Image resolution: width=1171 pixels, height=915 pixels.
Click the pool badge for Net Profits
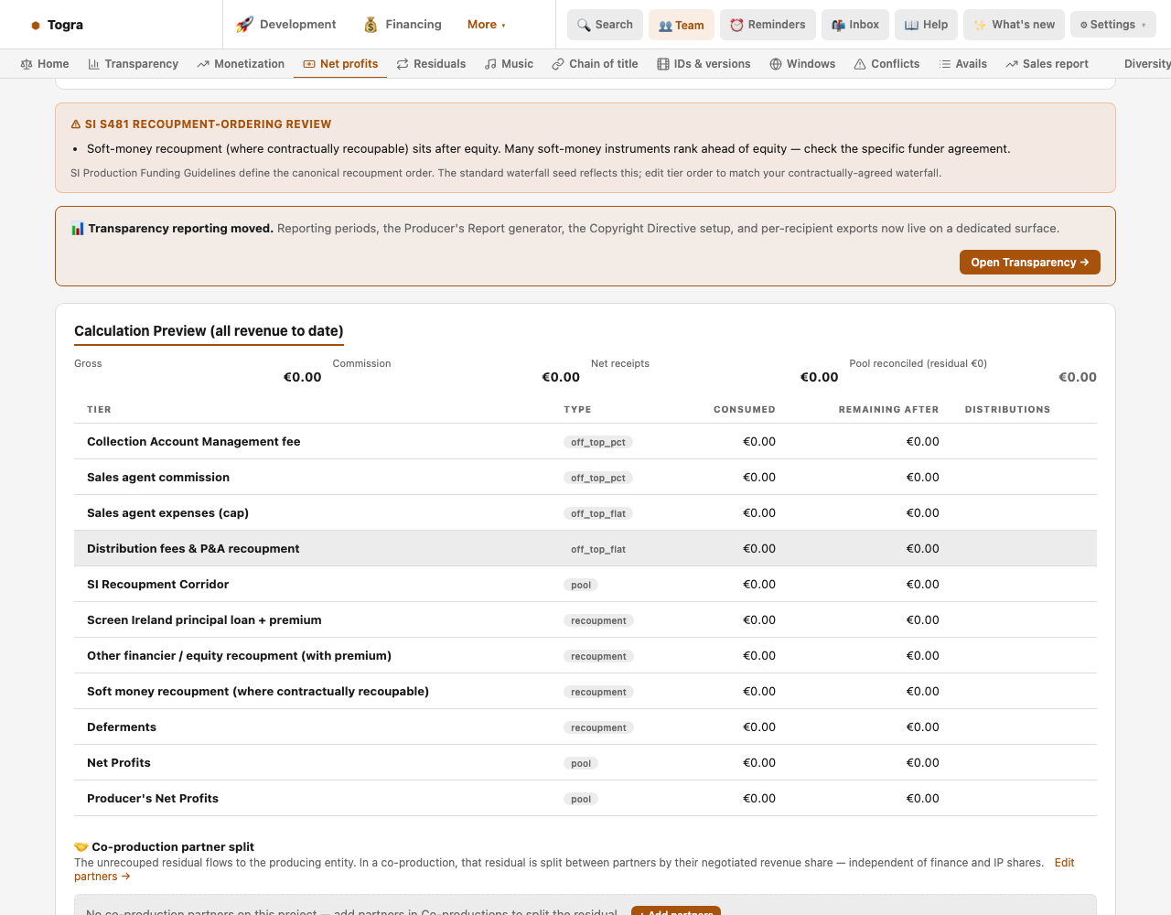[581, 763]
